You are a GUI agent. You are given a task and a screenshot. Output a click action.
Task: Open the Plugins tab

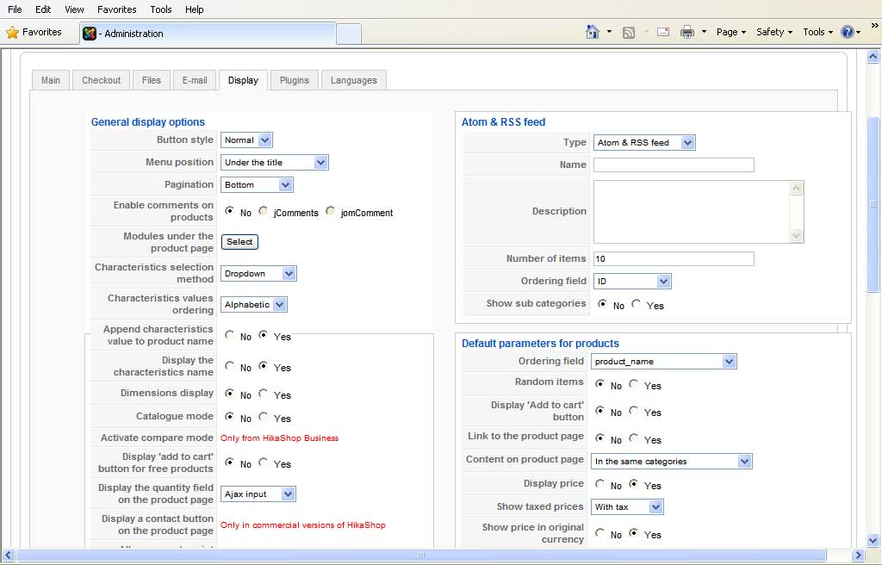click(295, 80)
